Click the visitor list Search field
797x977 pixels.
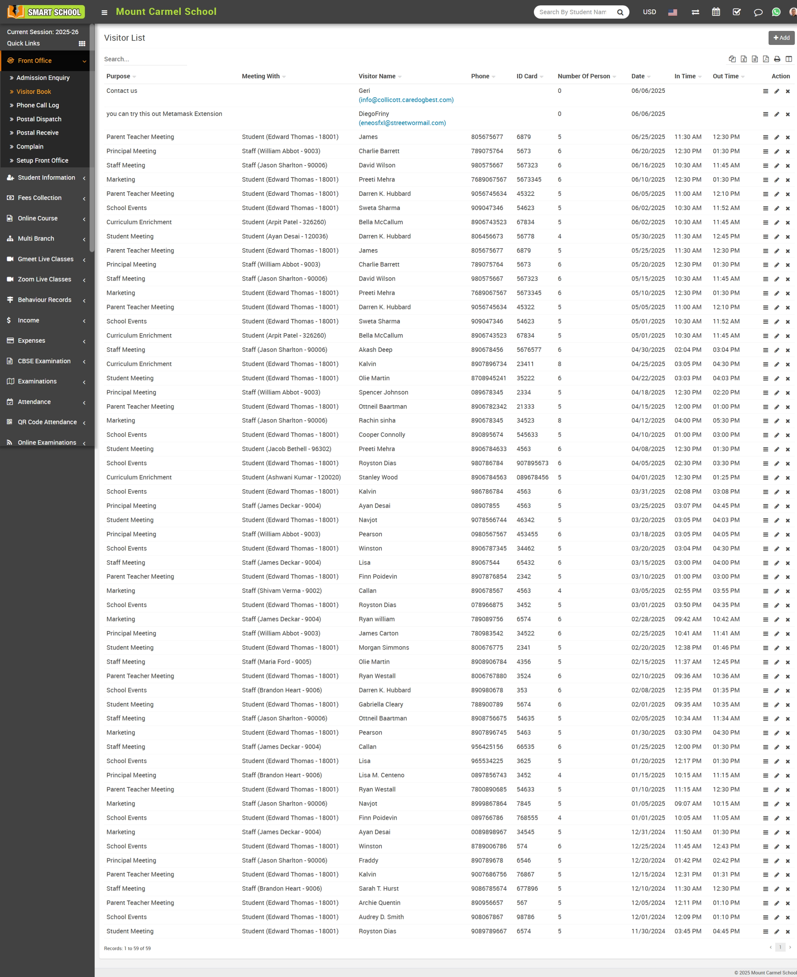coord(145,59)
